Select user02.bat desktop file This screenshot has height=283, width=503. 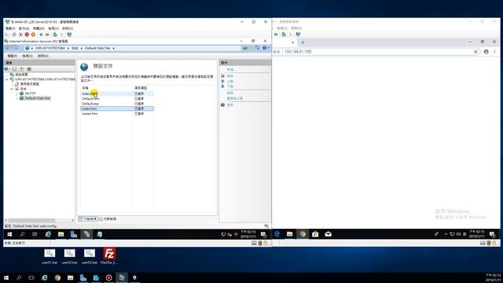tap(69, 256)
